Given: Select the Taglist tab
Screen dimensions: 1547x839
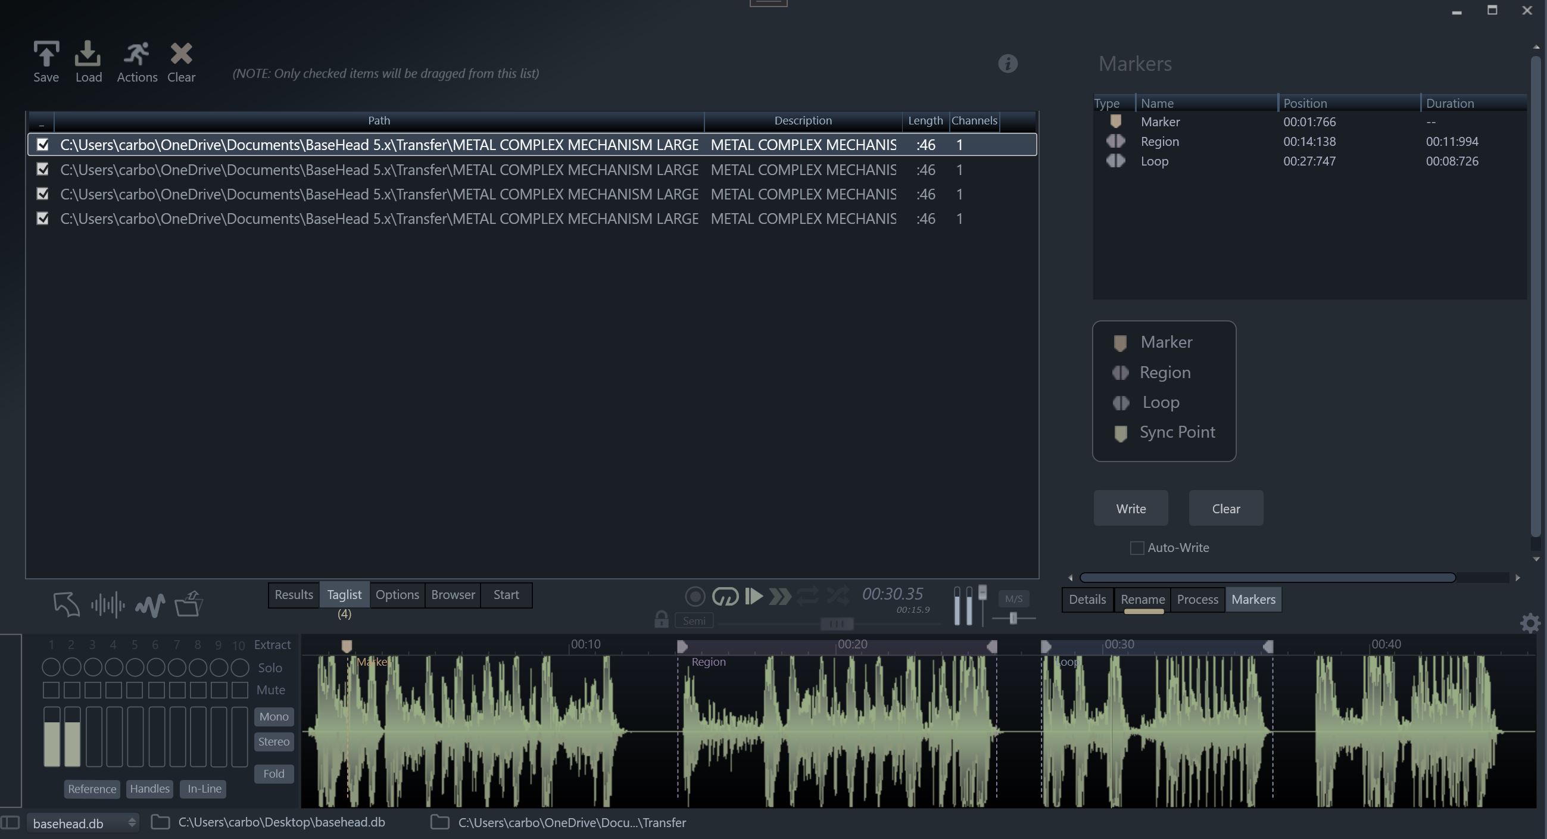Looking at the screenshot, I should tap(344, 595).
